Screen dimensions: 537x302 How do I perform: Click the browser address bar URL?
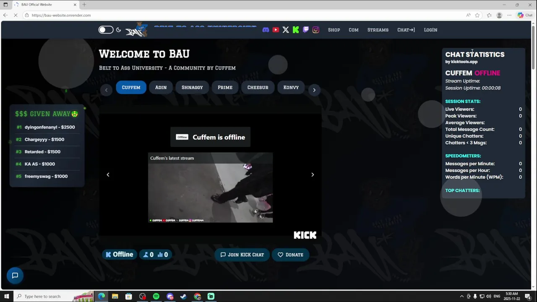(61, 15)
